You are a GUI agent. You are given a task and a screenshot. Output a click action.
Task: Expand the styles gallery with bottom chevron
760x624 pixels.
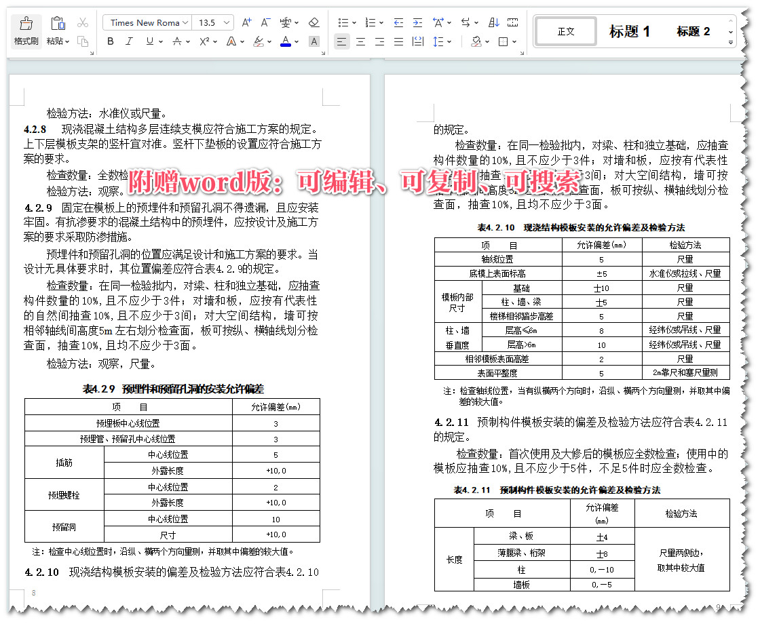[731, 43]
